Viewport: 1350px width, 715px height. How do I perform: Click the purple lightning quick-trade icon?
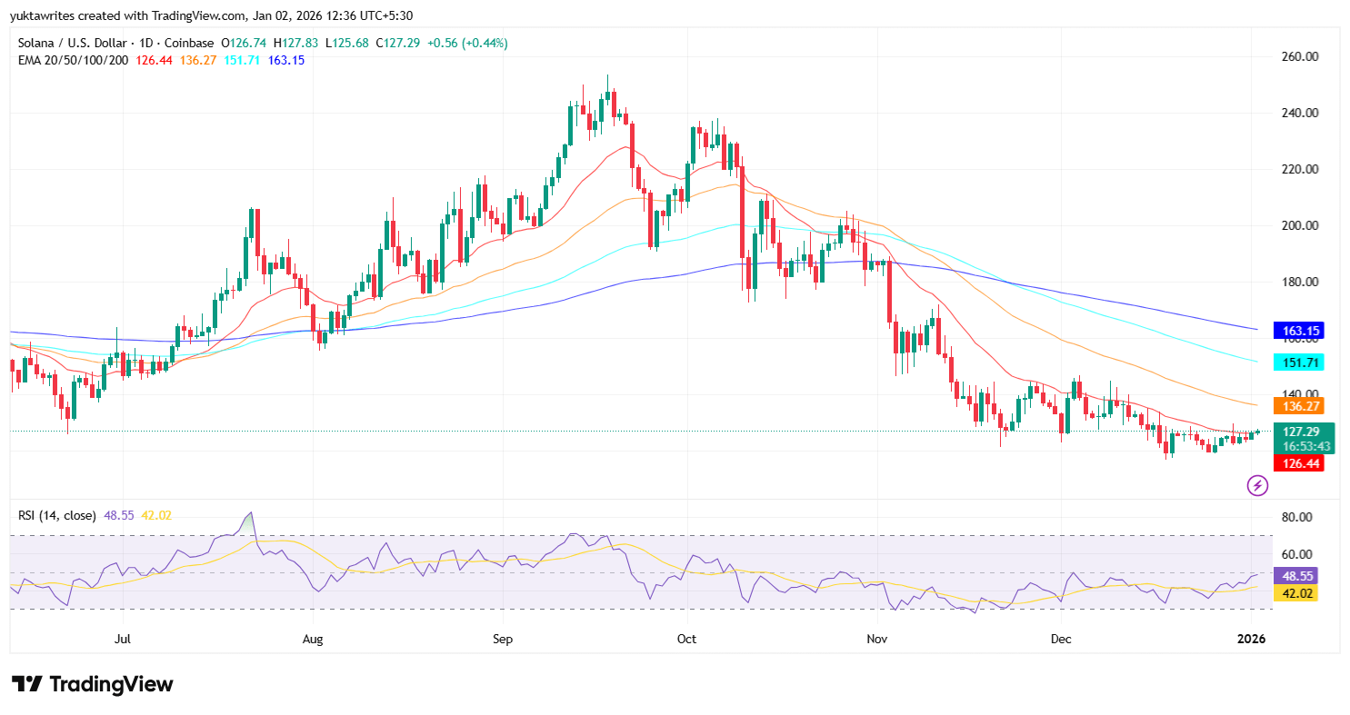pos(1256,485)
